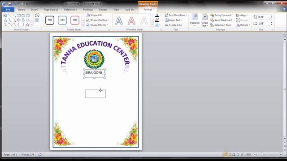Viewport: 287px width, 161px height.
Task: Open the Shape Effects dropdown
Action: [x=97, y=25]
